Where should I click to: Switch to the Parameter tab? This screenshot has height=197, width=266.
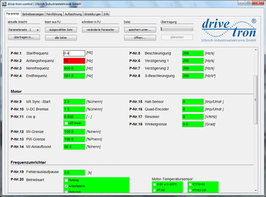pos(13,14)
